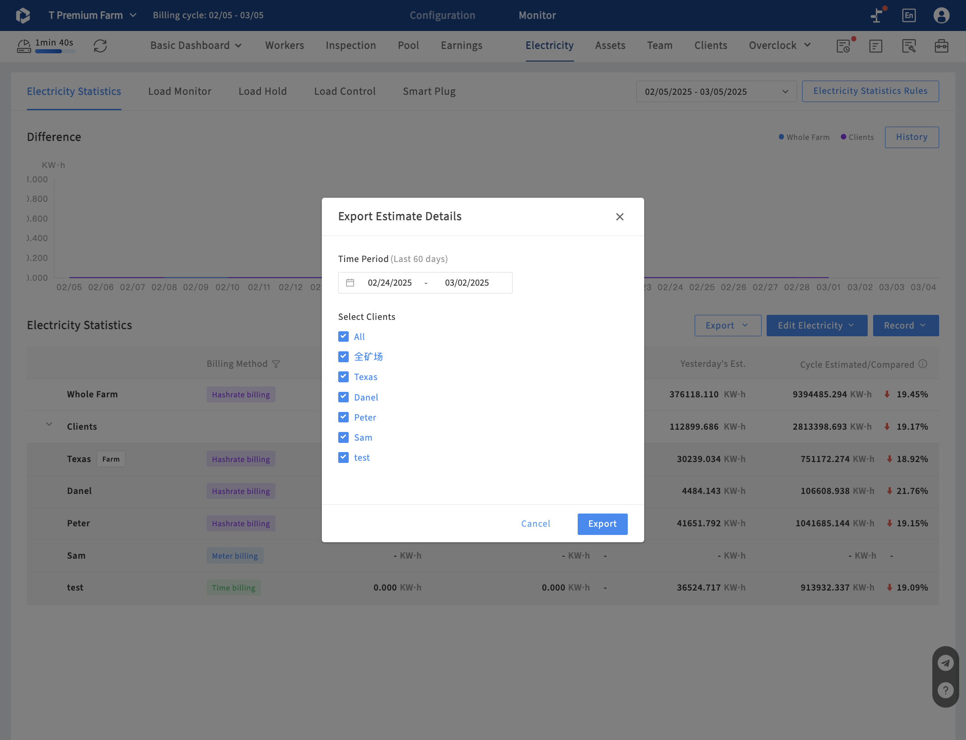Click the app logo icon

click(23, 15)
